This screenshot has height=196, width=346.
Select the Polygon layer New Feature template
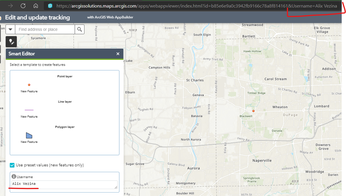tap(29, 138)
